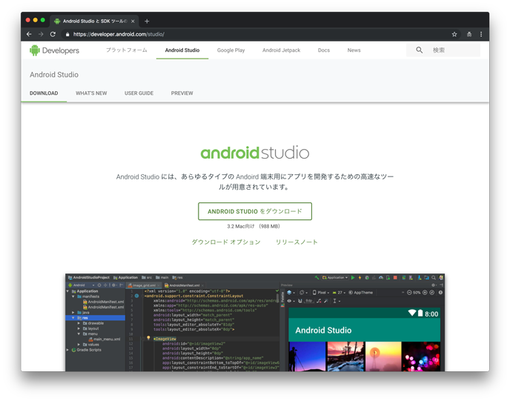510x401 pixels.
Task: Open a new browser tab
Action: (147, 21)
